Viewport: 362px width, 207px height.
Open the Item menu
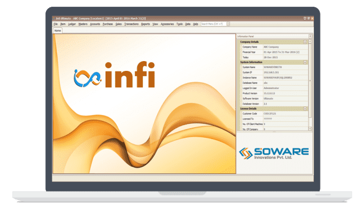63,24
